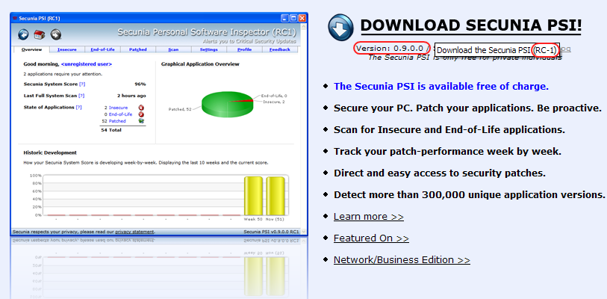Image resolution: width=607 pixels, height=299 pixels.
Task: Open help next to Last Full System Scan
Action: point(81,96)
